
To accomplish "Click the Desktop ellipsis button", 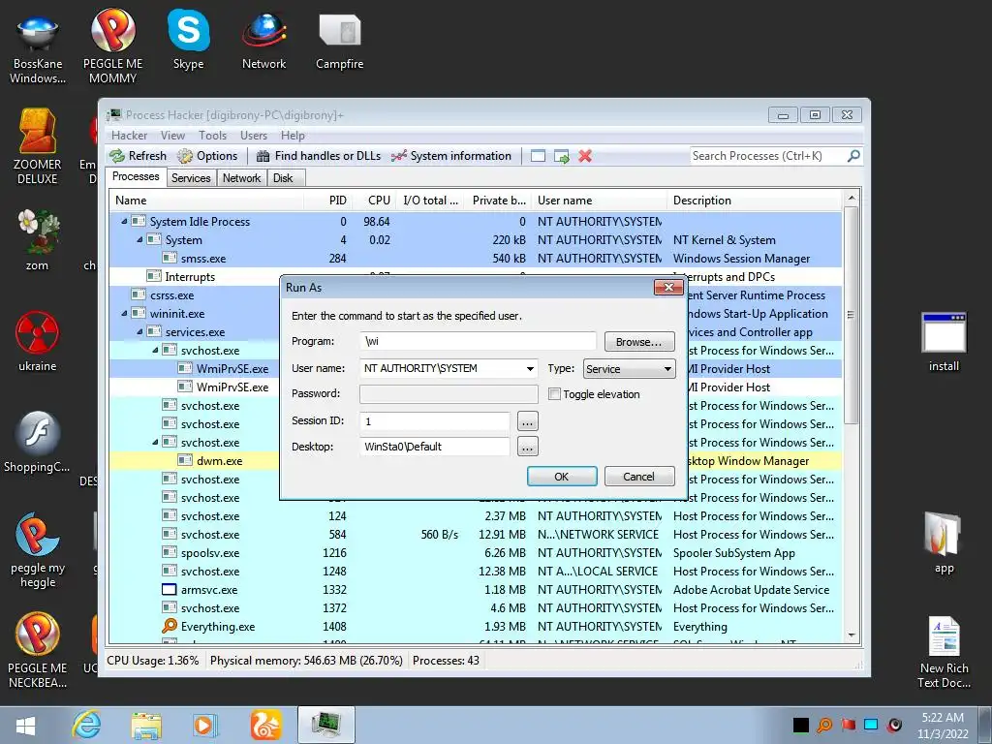I will tap(528, 448).
